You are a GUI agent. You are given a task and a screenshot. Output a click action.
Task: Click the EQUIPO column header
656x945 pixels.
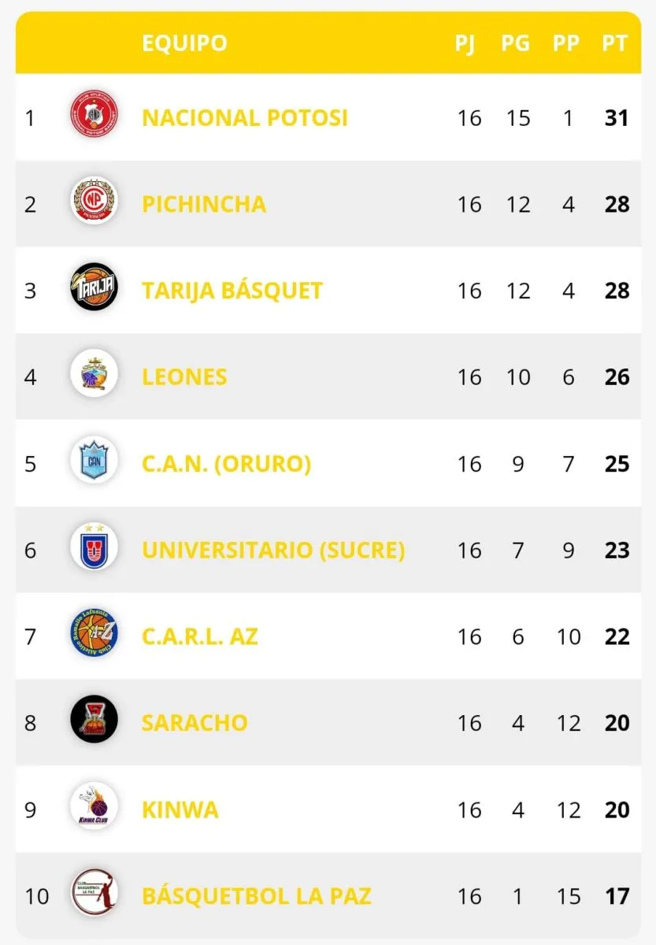click(184, 43)
